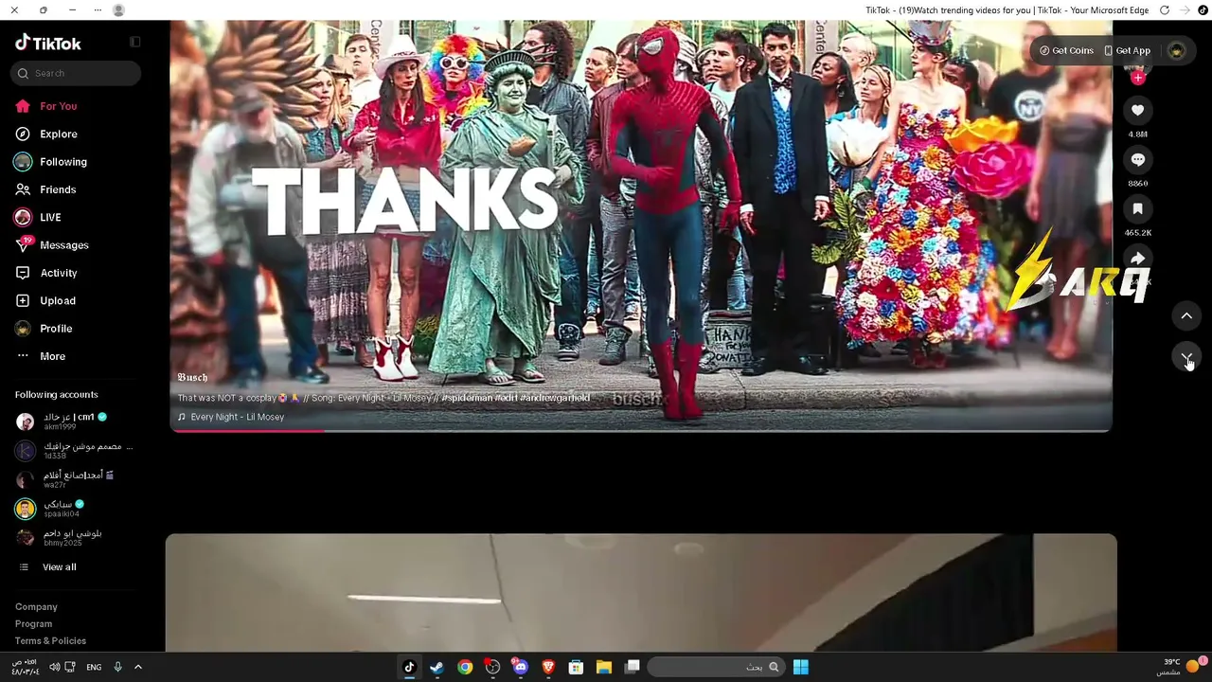Refresh the page in Edge
Image resolution: width=1212 pixels, height=682 pixels.
[x=1165, y=10]
